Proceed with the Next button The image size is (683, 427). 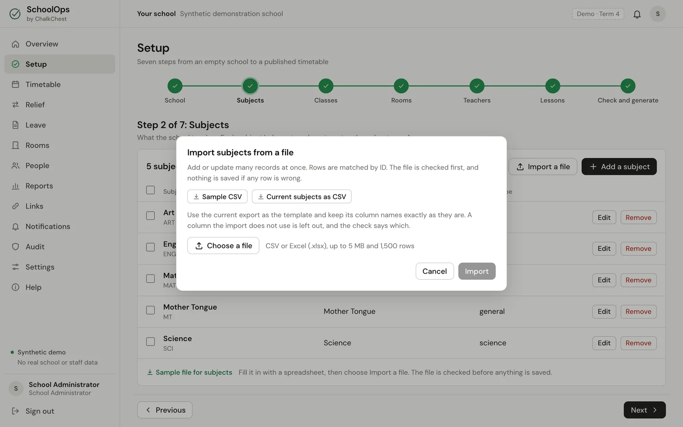(645, 410)
